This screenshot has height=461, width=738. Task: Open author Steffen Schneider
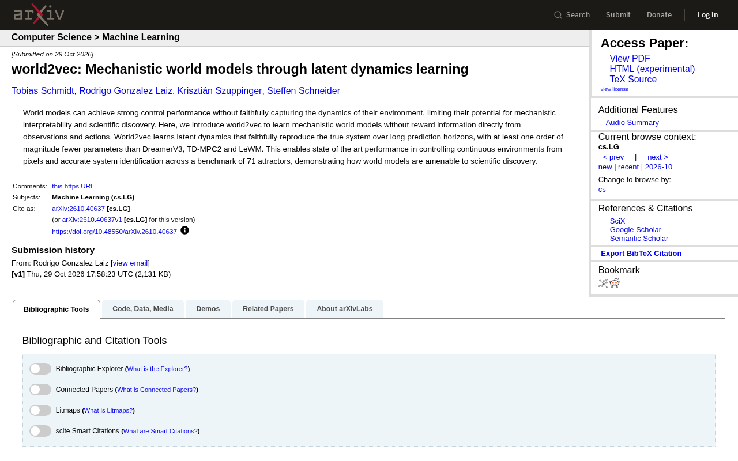303,91
